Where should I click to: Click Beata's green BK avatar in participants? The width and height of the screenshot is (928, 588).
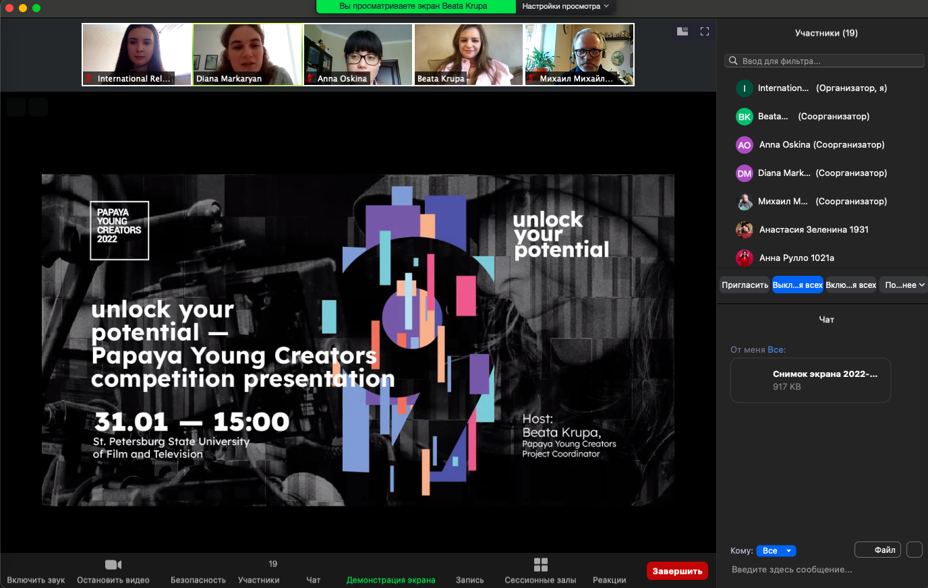(x=744, y=117)
